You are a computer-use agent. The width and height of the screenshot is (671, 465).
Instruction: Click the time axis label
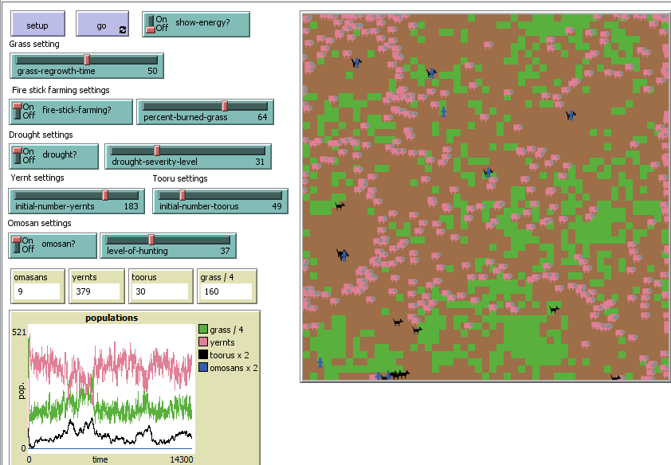[x=100, y=459]
